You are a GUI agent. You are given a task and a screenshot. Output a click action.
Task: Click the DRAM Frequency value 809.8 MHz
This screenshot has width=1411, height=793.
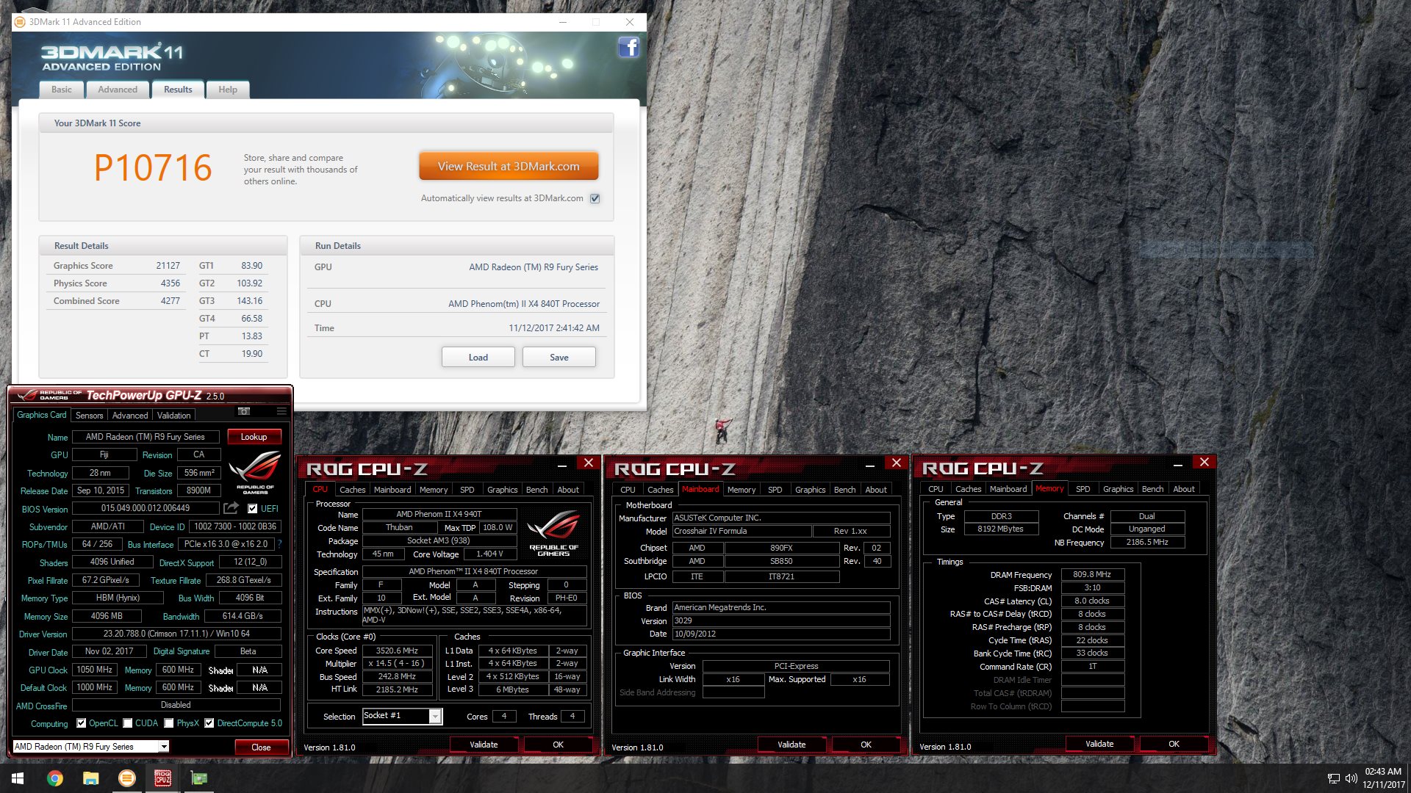point(1092,574)
